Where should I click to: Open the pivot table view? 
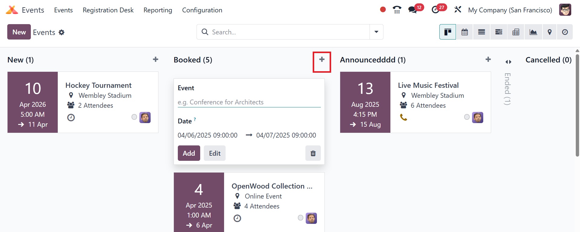[x=516, y=32]
